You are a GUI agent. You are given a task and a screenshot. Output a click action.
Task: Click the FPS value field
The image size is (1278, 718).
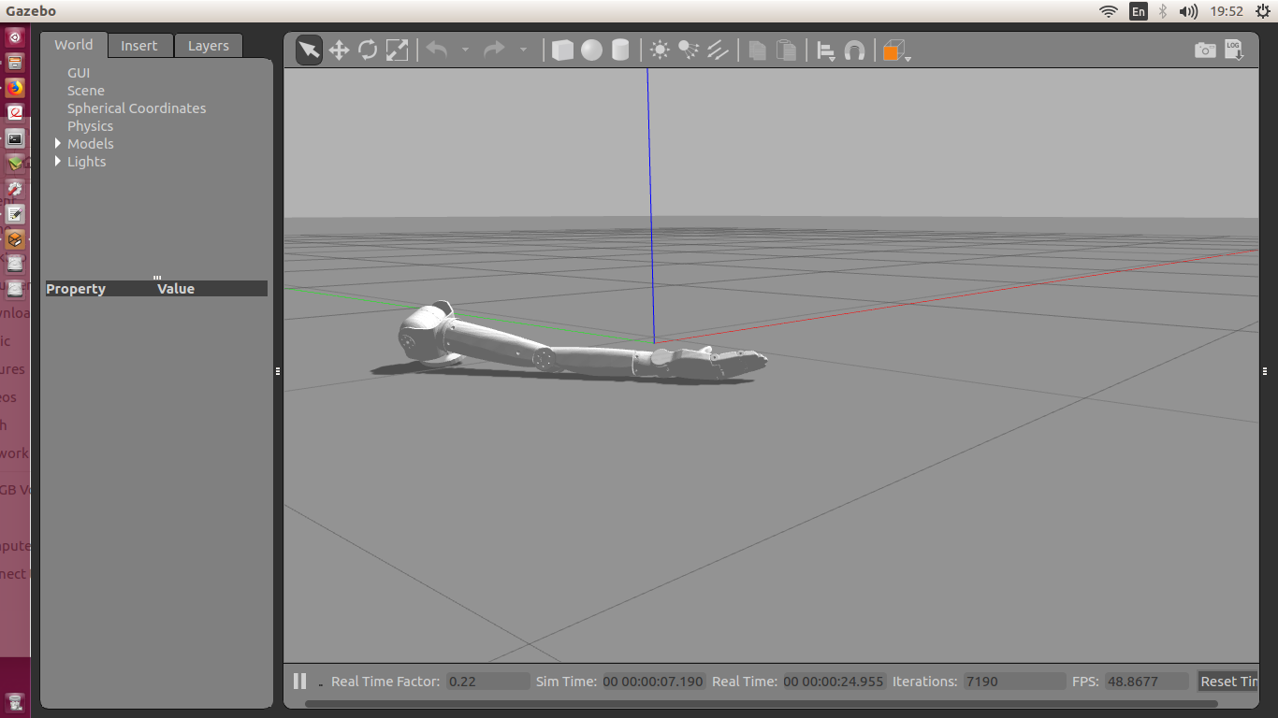coord(1146,682)
